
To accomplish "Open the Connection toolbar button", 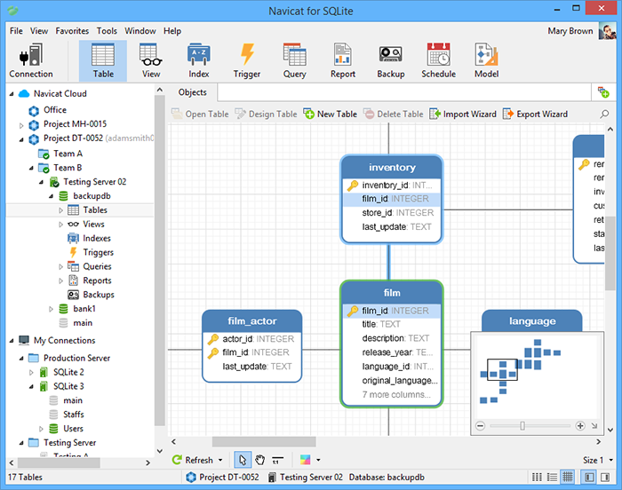I will (31, 60).
